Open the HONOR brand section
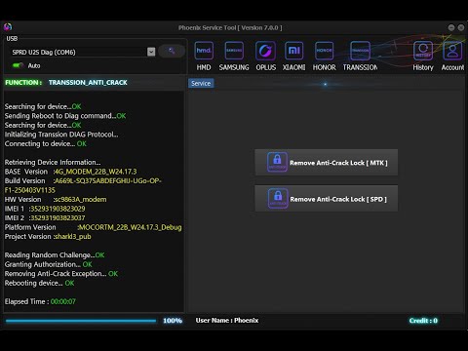 tap(324, 57)
